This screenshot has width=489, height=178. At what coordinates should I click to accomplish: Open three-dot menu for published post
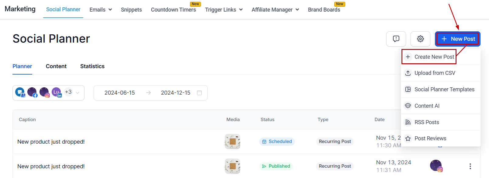(470, 166)
